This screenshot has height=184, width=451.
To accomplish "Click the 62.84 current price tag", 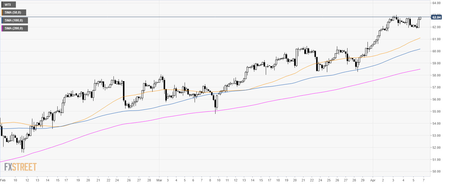I will [x=436, y=17].
